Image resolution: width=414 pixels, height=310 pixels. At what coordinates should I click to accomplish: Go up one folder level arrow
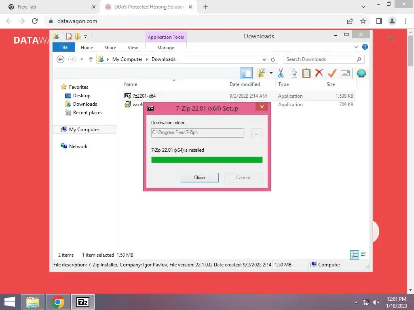(91, 59)
